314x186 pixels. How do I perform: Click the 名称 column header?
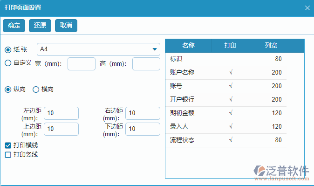[x=188, y=46]
